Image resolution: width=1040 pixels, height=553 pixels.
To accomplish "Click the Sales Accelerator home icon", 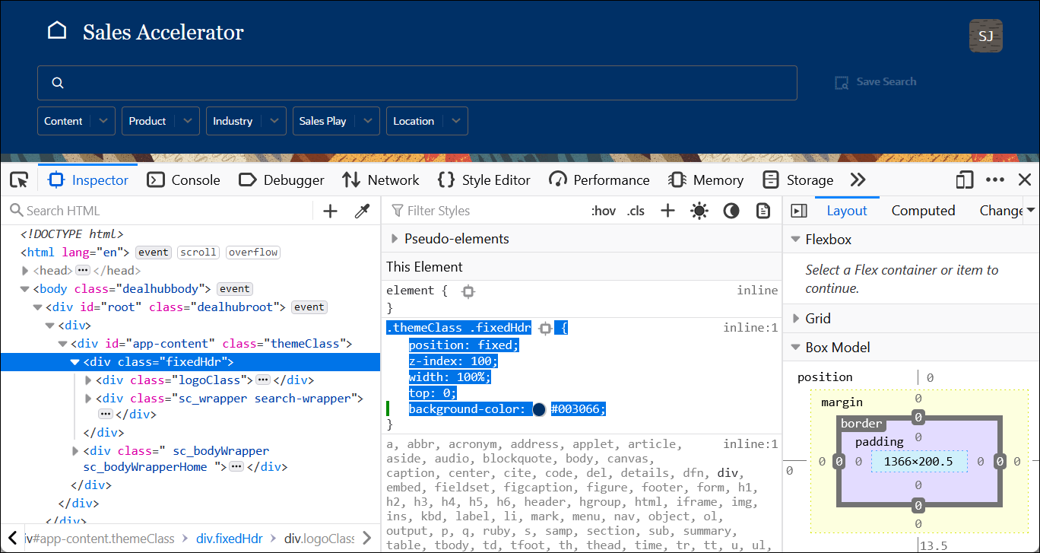I will [56, 28].
